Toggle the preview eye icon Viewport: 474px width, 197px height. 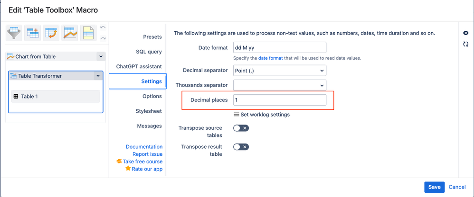point(466,33)
